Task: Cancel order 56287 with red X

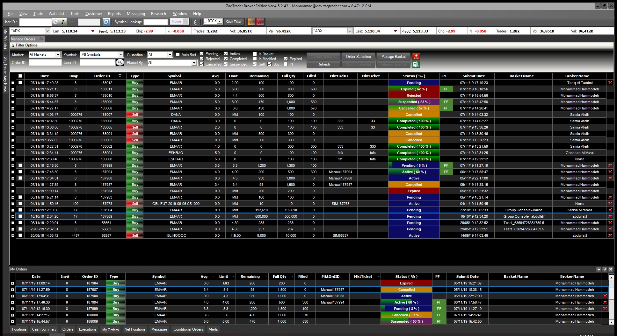Action: click(x=610, y=235)
